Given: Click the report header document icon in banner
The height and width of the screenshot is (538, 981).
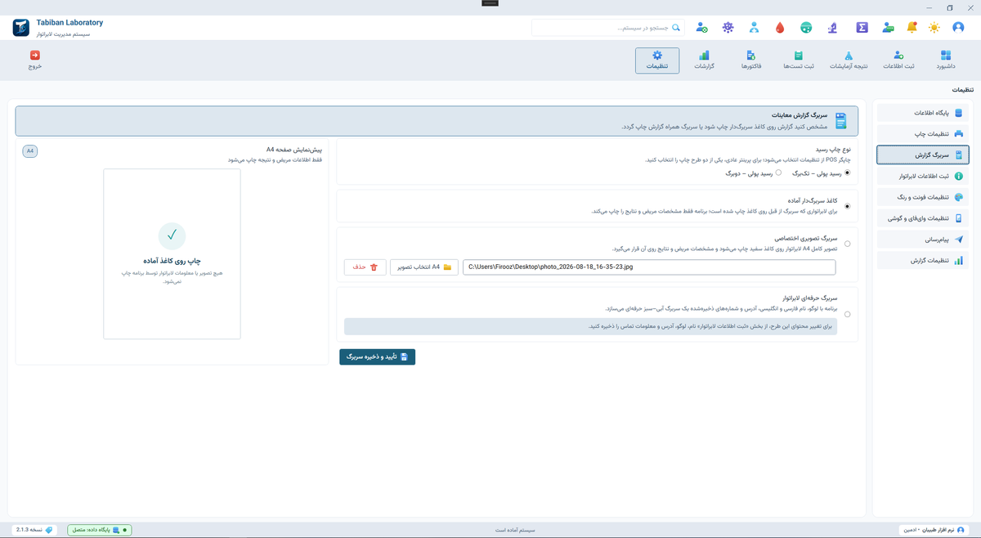Looking at the screenshot, I should pyautogui.click(x=840, y=121).
